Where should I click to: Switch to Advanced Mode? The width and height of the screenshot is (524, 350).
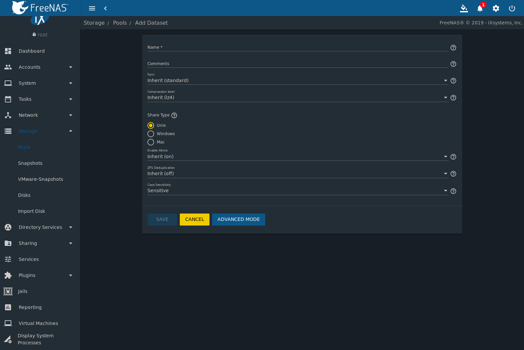[x=238, y=220]
